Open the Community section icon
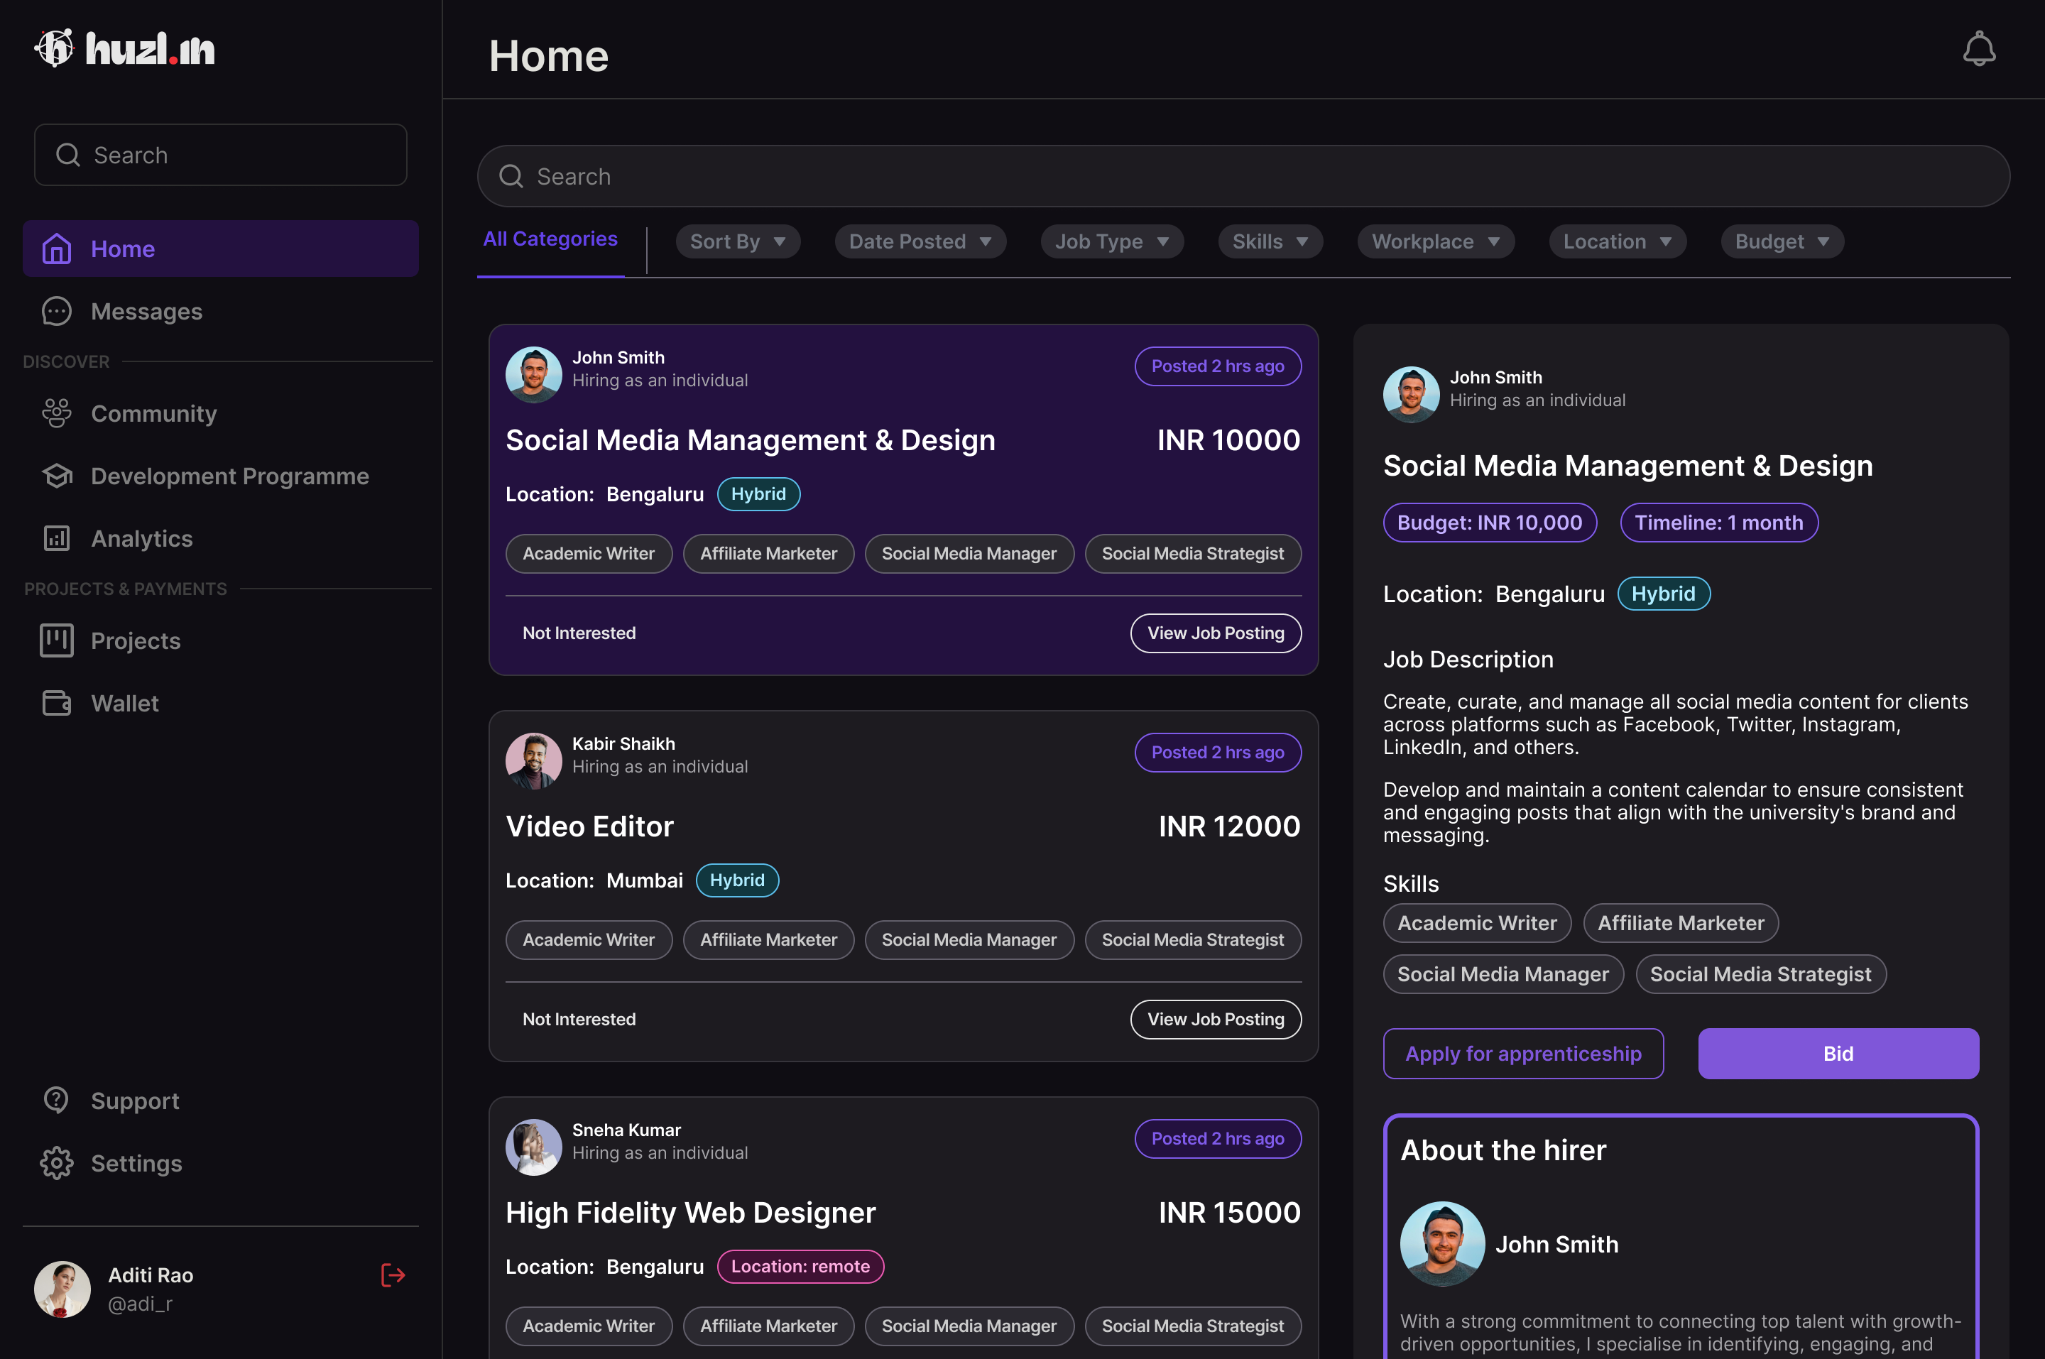Image resolution: width=2045 pixels, height=1359 pixels. 56,413
